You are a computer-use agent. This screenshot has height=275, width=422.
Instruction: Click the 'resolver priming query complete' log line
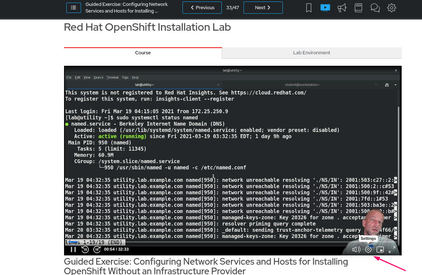coord(190,224)
